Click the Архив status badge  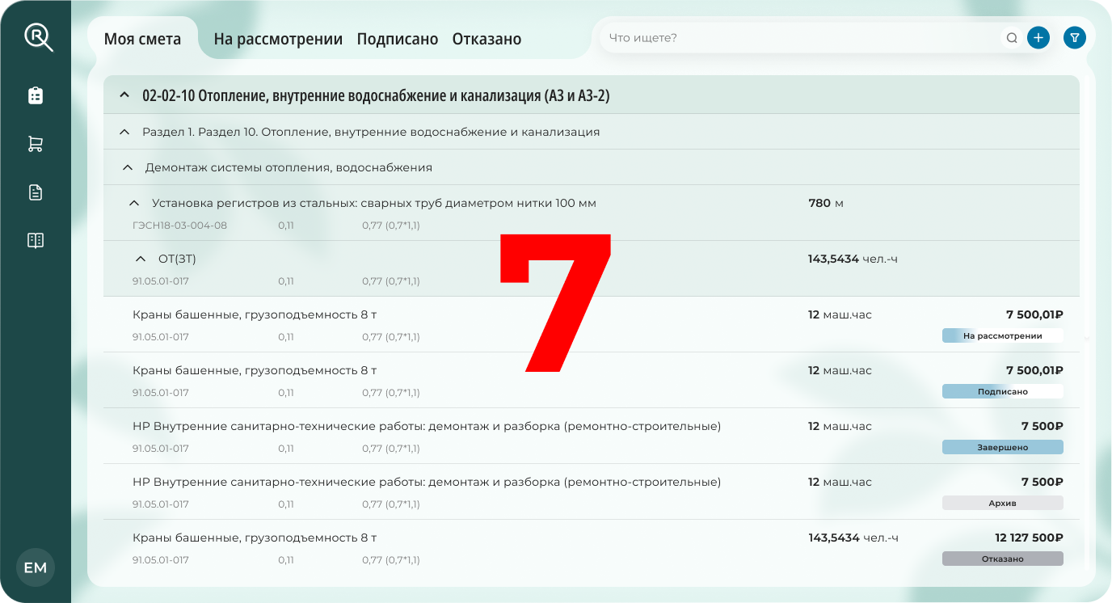[x=1002, y=502]
